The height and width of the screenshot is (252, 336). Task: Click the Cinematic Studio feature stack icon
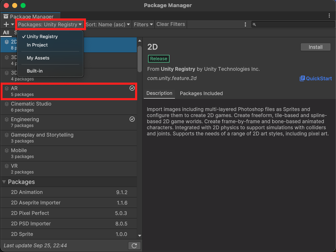click(x=7, y=104)
